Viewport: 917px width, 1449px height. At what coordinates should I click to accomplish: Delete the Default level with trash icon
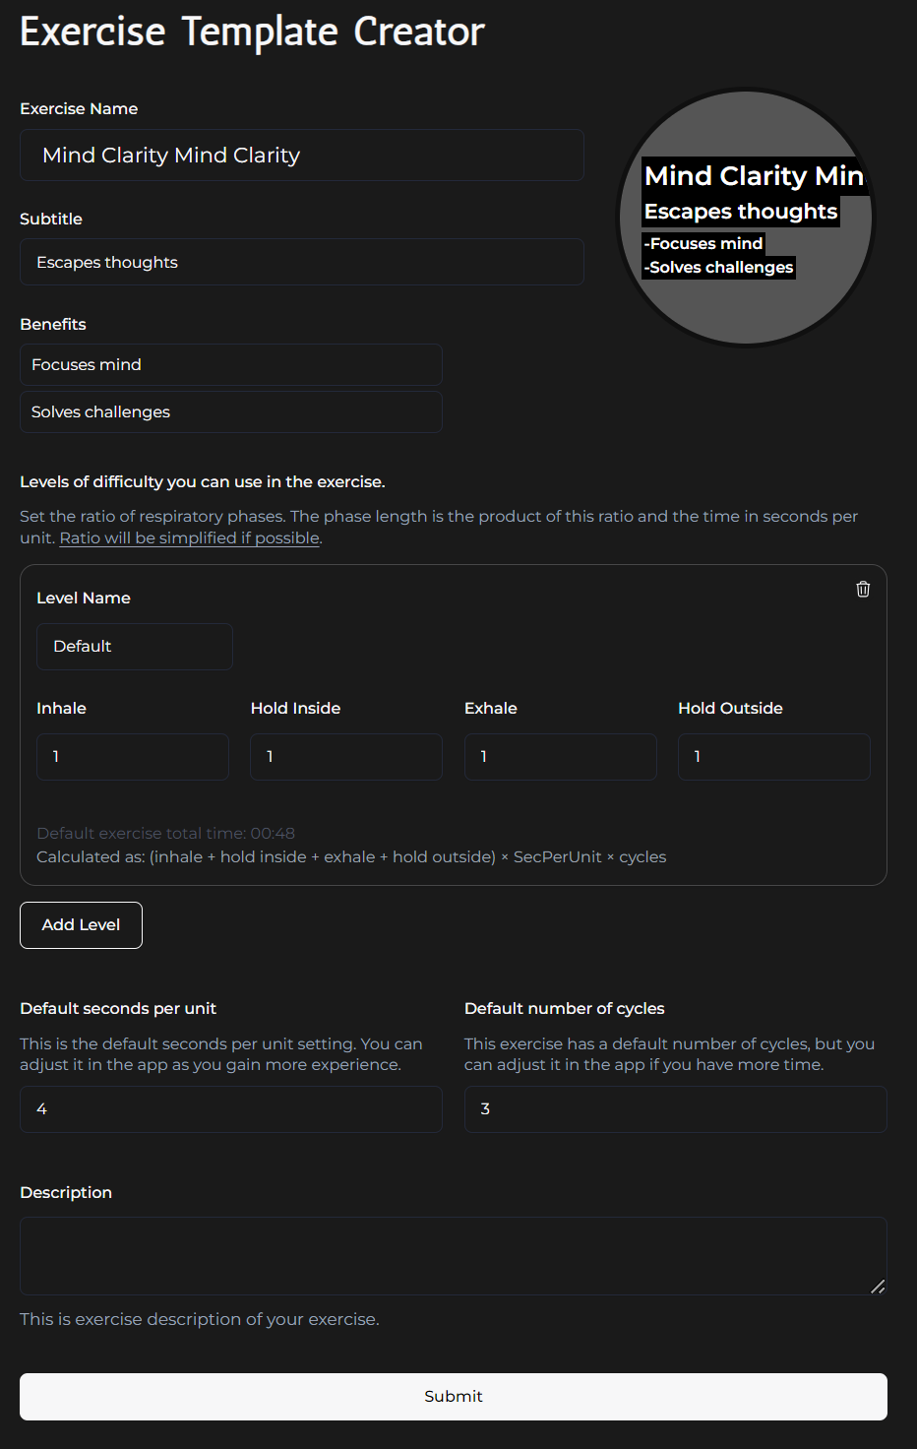[863, 589]
